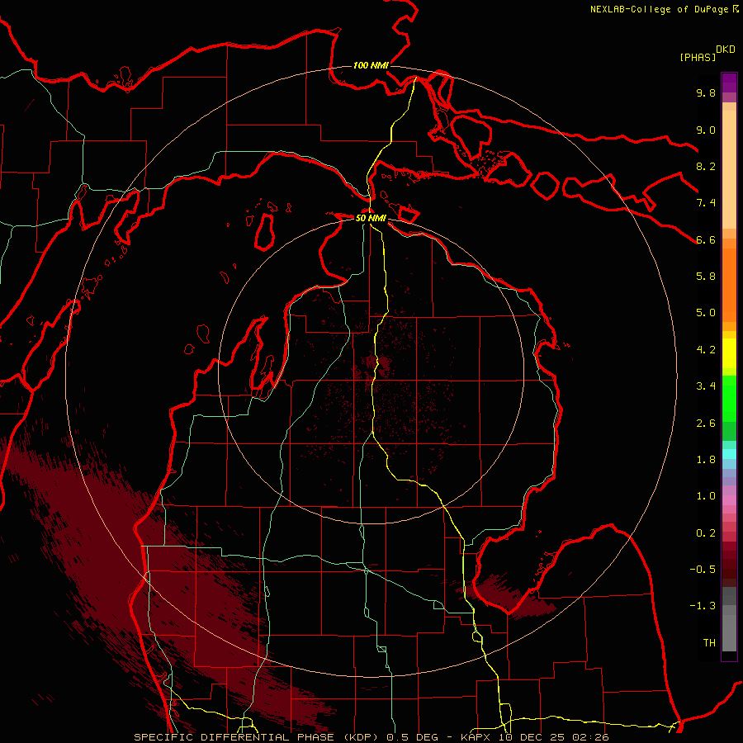Pick the pink segment of the color bar
Image resolution: width=743 pixels, height=743 pixels.
pyautogui.click(x=729, y=500)
